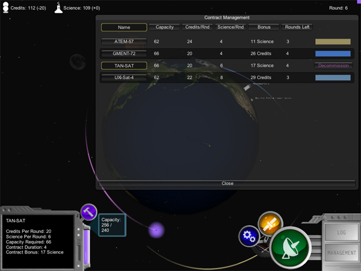Click the purple satellite orb on orbit

click(x=156, y=230)
